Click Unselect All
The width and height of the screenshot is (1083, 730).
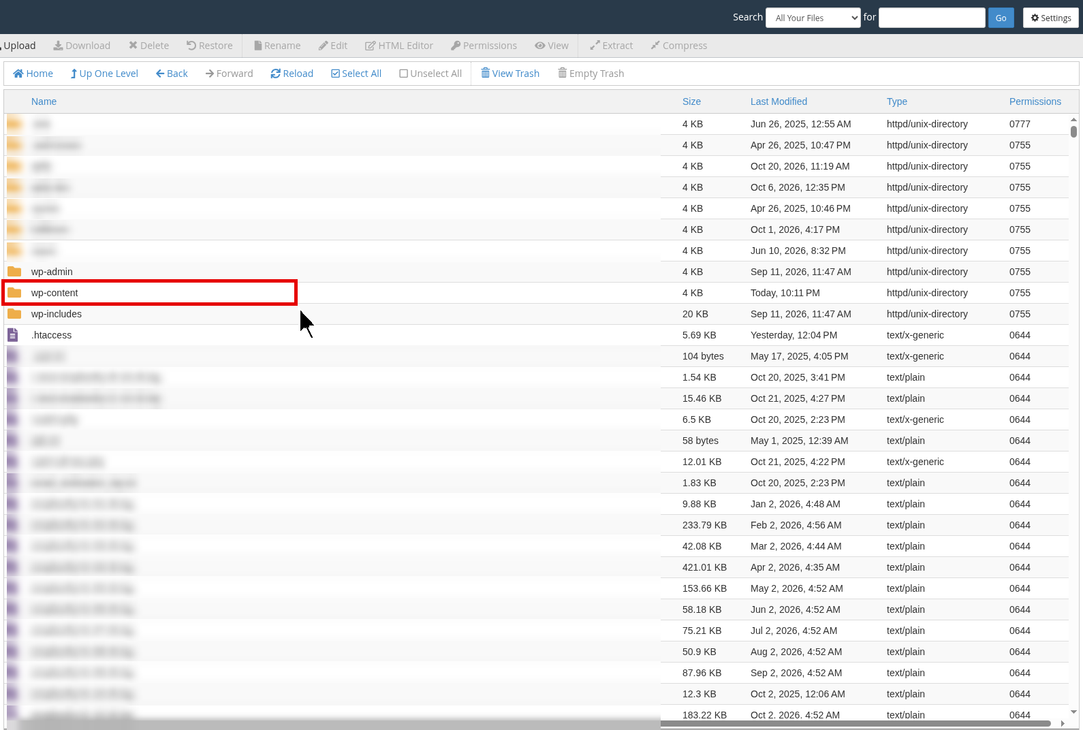[430, 74]
